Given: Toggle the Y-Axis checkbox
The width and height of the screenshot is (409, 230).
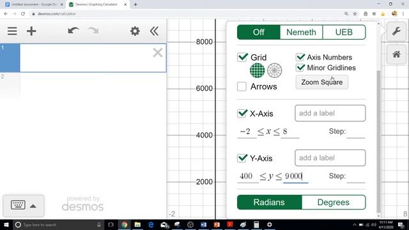Looking at the screenshot, I should pyautogui.click(x=242, y=158).
